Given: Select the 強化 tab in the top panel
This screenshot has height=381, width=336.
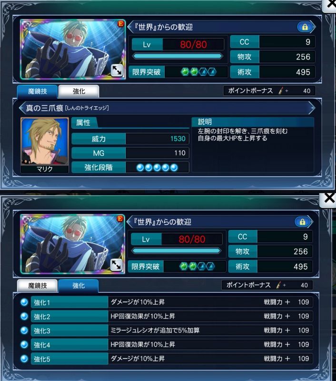Looking at the screenshot, I should pos(79,91).
